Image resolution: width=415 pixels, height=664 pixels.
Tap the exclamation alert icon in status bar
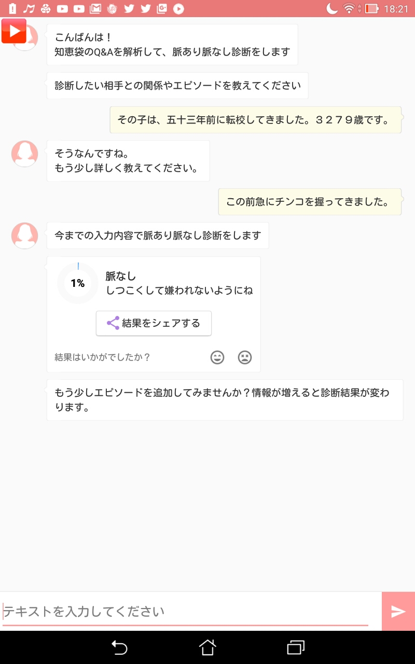[x=12, y=8]
